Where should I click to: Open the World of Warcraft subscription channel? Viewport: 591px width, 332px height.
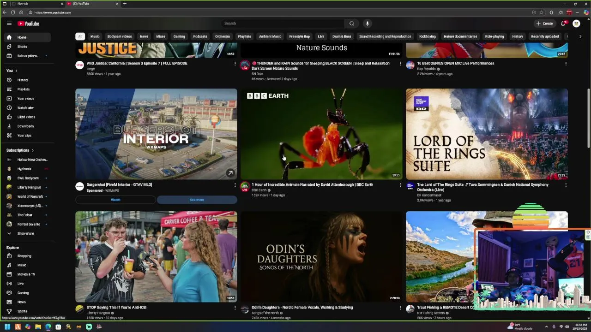click(28, 196)
